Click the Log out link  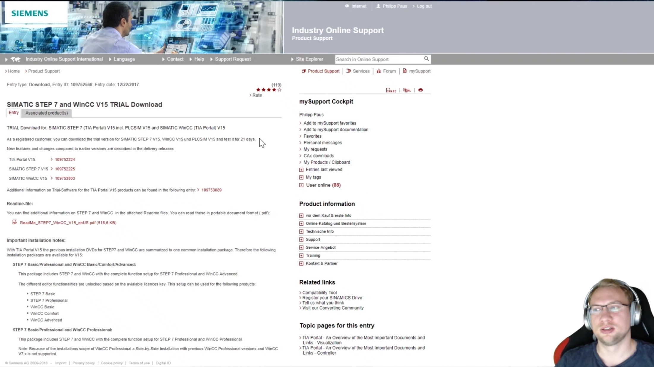(x=424, y=6)
